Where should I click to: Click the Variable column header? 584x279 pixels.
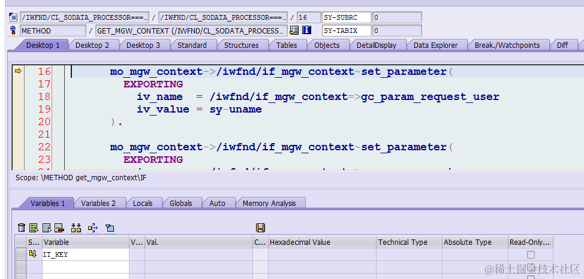(x=85, y=242)
